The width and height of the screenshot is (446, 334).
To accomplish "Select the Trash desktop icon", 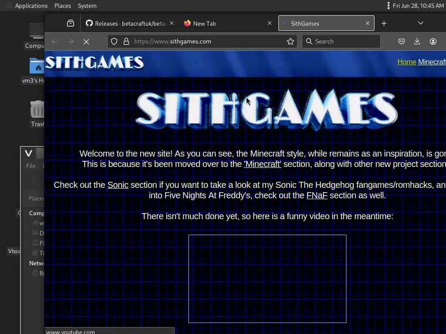I will coord(37,114).
